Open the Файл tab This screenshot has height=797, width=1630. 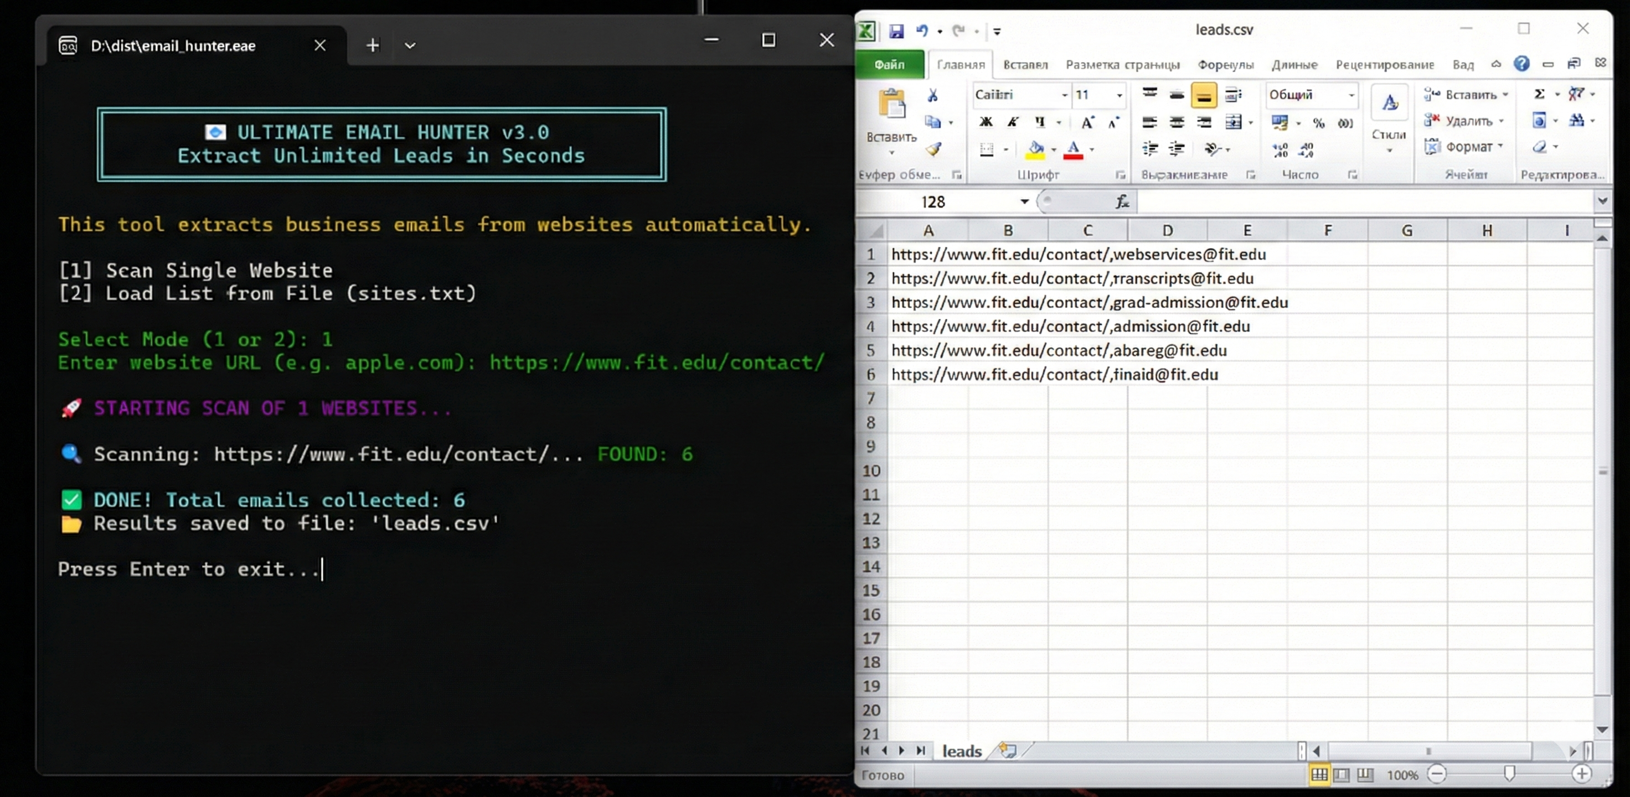[x=889, y=65]
